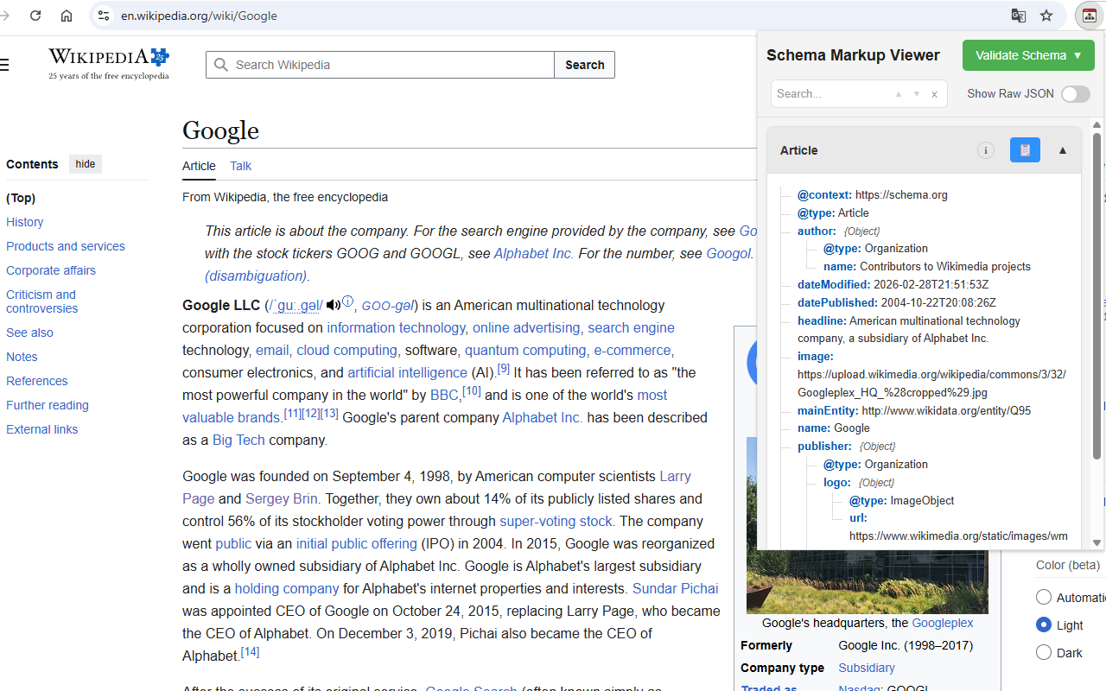Screen dimensions: 1106x691
Task: Open the Googleplex headquarters photo
Action: click(x=867, y=525)
